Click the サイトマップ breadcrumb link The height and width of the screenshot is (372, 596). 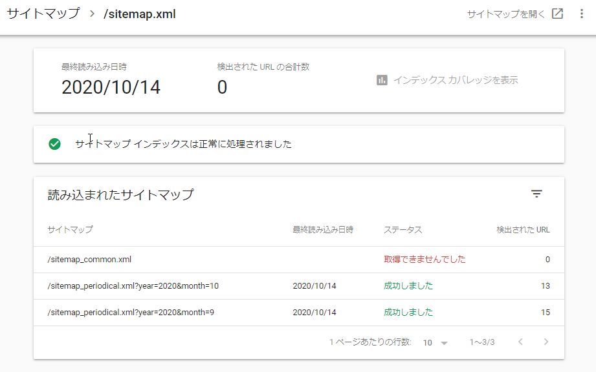pyautogui.click(x=43, y=14)
